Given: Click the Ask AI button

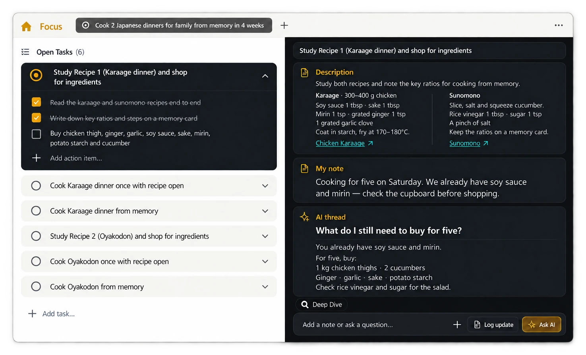Looking at the screenshot, I should coord(542,325).
